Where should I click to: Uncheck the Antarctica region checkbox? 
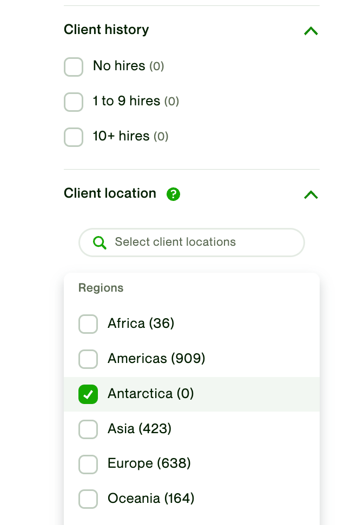click(x=88, y=394)
